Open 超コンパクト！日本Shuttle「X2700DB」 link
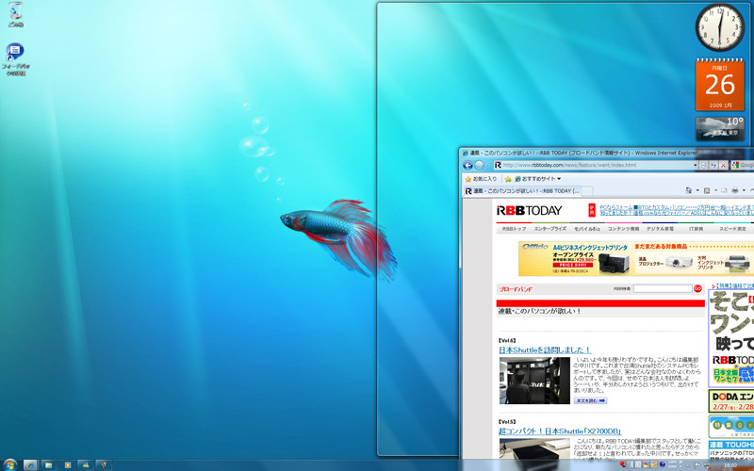Viewport: 754px width, 471px height. (560, 431)
